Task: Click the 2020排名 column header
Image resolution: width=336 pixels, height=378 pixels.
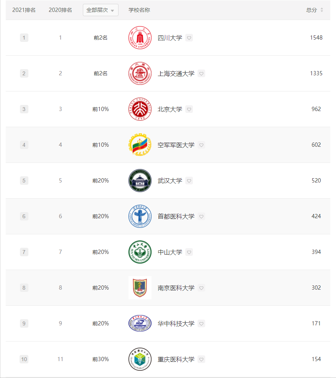Action: coord(60,10)
